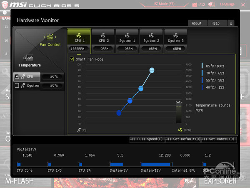Screen dimensions: 250x188
Task: Click the Fan Control chart icon
Action: click(x=50, y=37)
